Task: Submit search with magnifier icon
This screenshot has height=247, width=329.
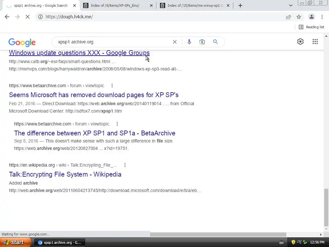Action: tap(215, 42)
